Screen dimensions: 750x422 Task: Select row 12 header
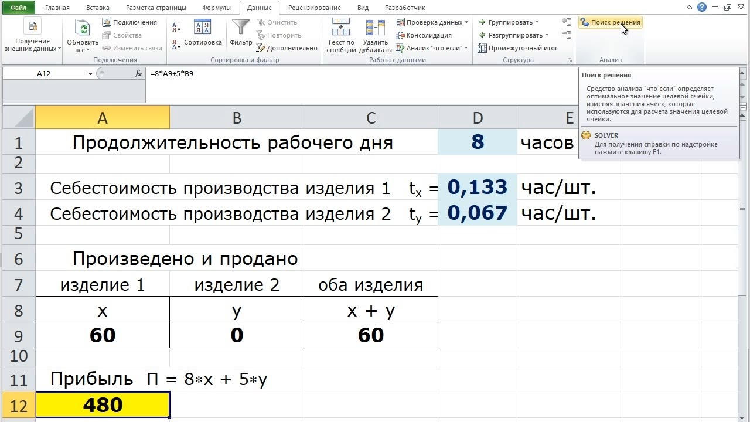coord(18,406)
